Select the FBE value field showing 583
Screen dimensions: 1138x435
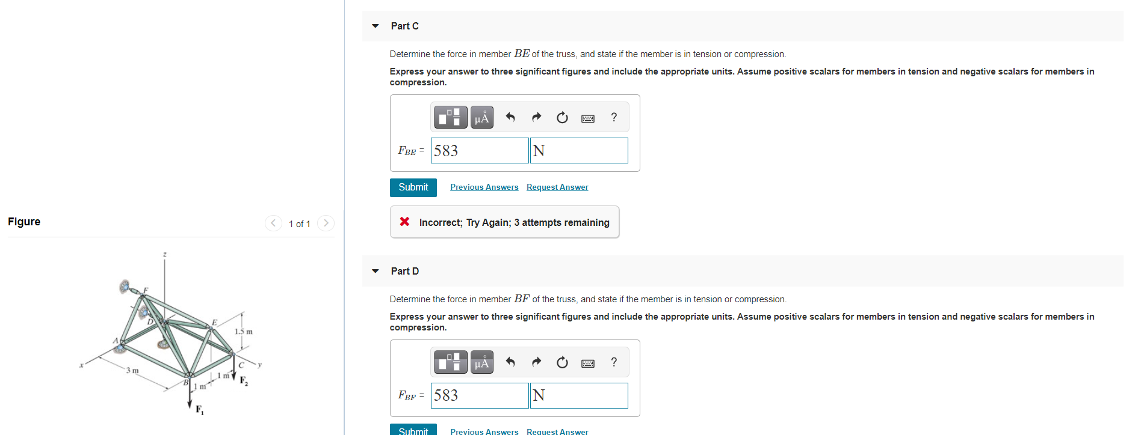click(478, 150)
